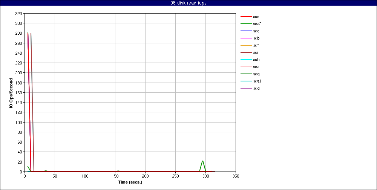377x190 pixels.
Task: Select the sde legend label
Action: tap(256, 17)
